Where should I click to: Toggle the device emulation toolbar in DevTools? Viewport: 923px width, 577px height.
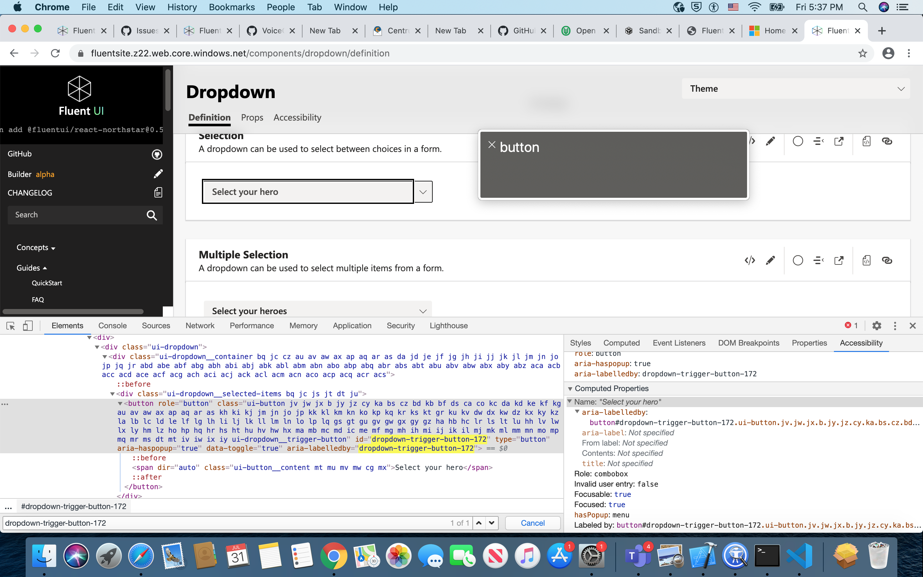point(28,325)
